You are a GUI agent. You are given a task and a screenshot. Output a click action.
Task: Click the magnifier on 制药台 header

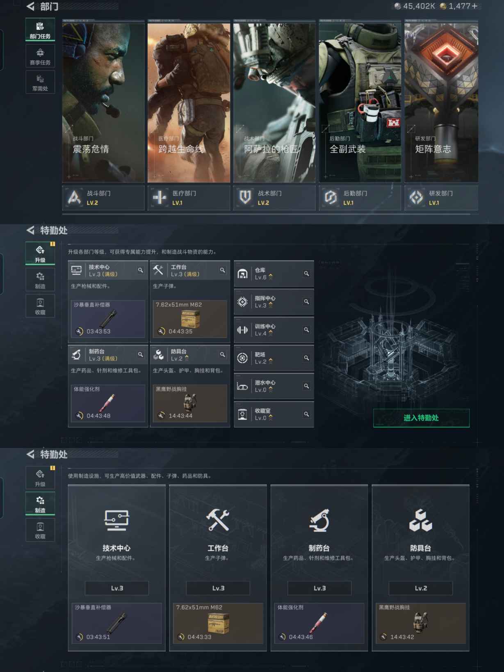click(140, 354)
